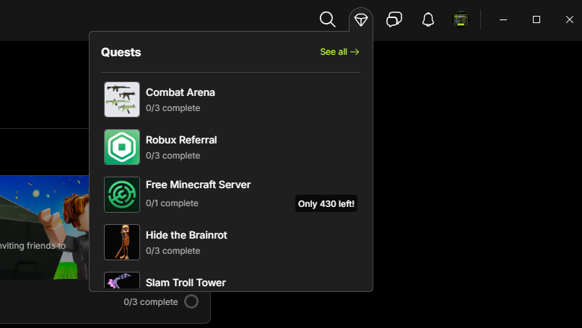This screenshot has height=328, width=582.
Task: Click See all quests link
Action: coord(339,52)
